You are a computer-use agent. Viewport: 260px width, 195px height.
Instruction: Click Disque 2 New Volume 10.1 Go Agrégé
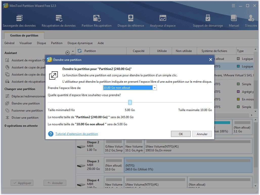tap(134, 146)
